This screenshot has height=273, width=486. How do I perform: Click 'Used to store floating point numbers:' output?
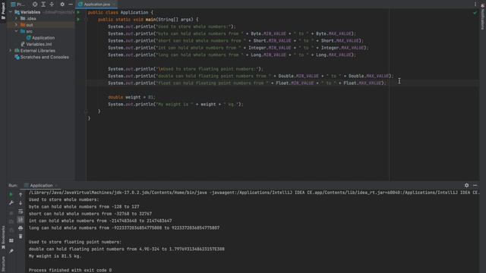[x=75, y=242]
